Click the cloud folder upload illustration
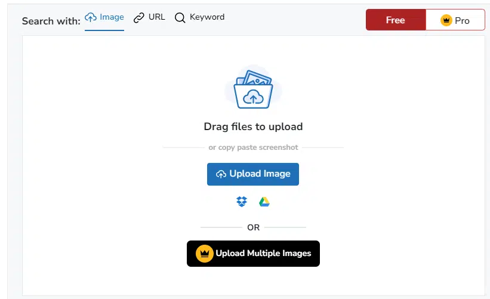The image size is (490, 299). tap(253, 90)
